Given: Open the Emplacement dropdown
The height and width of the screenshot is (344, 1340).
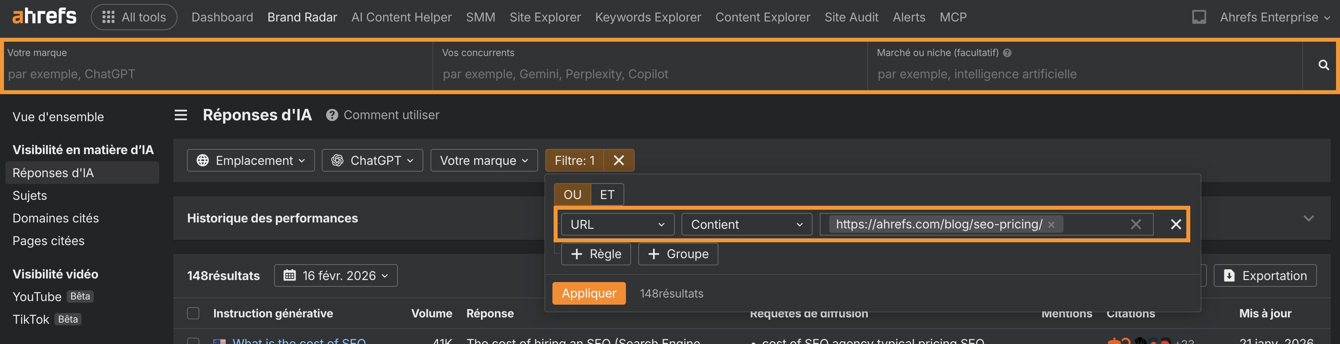Looking at the screenshot, I should pyautogui.click(x=251, y=160).
